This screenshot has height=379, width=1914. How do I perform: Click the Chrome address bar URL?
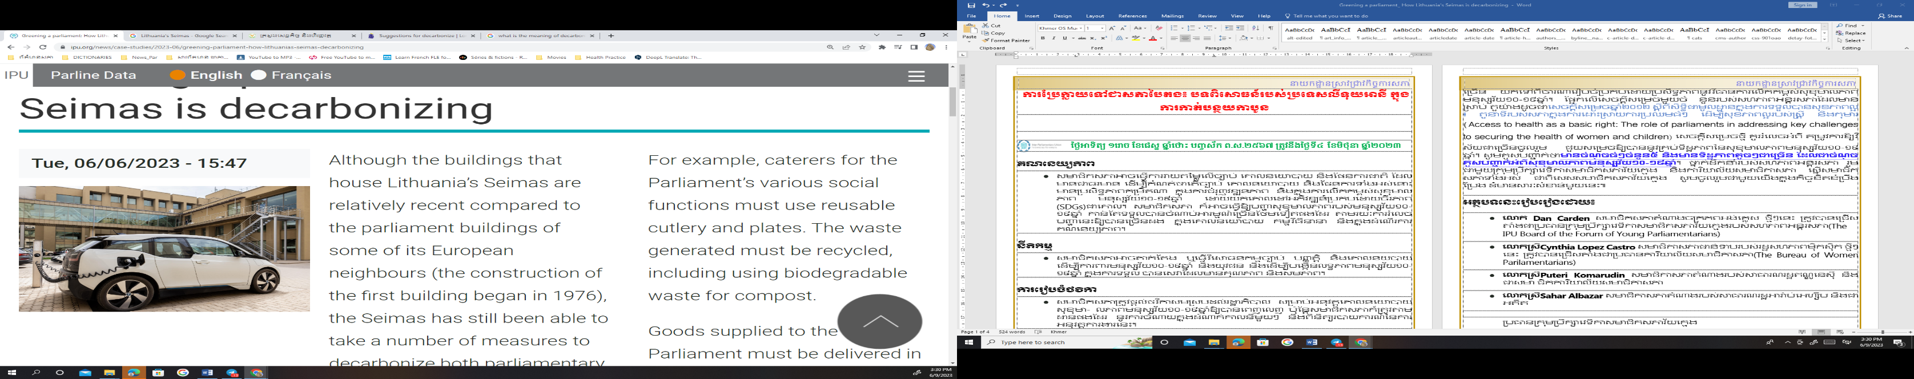point(218,47)
